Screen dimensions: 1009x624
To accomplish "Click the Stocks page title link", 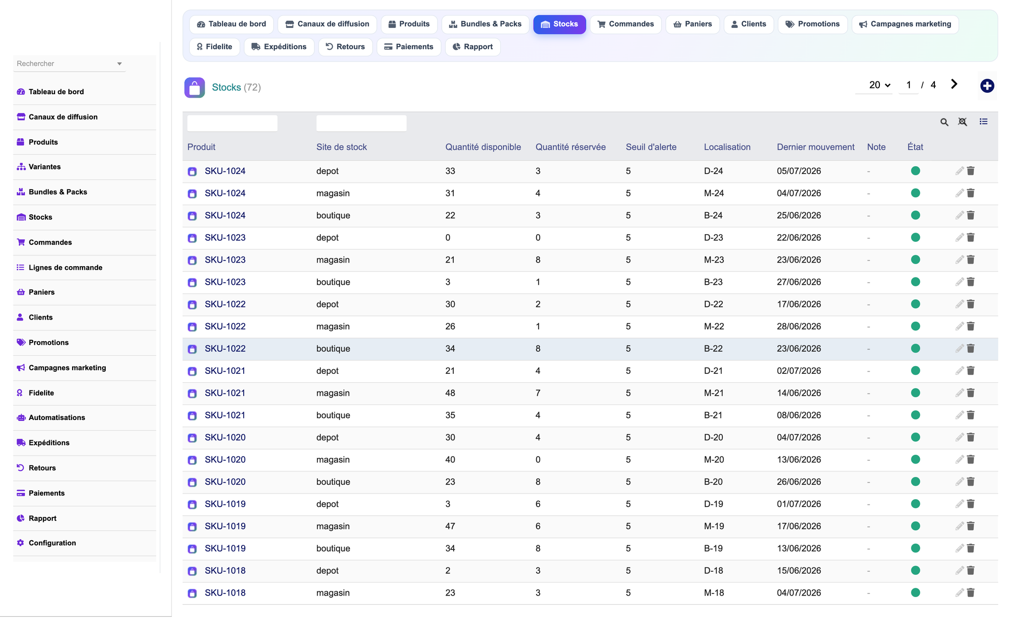I will pyautogui.click(x=227, y=88).
